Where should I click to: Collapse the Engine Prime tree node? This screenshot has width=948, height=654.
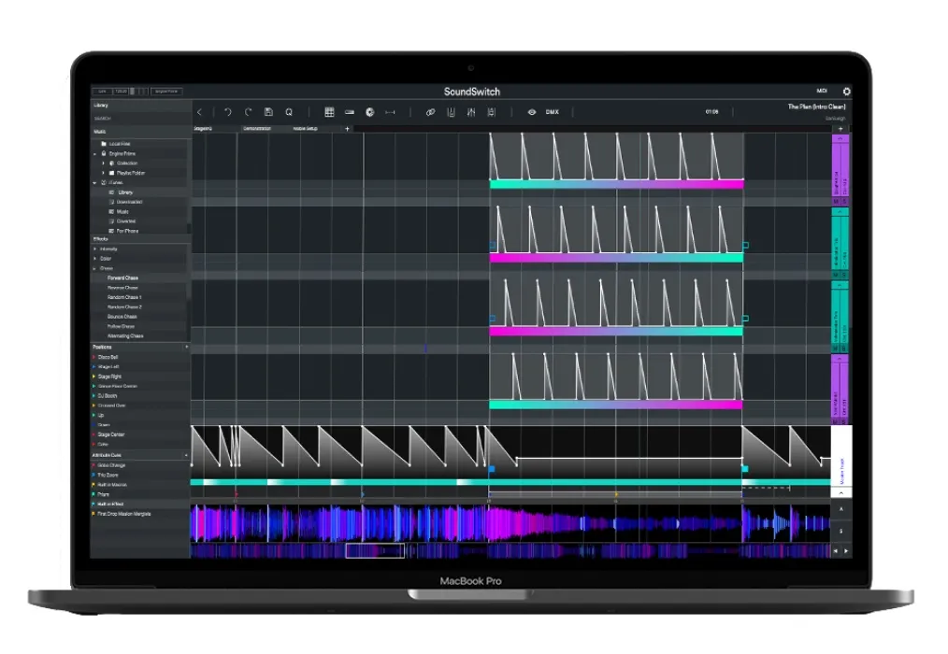(x=95, y=153)
